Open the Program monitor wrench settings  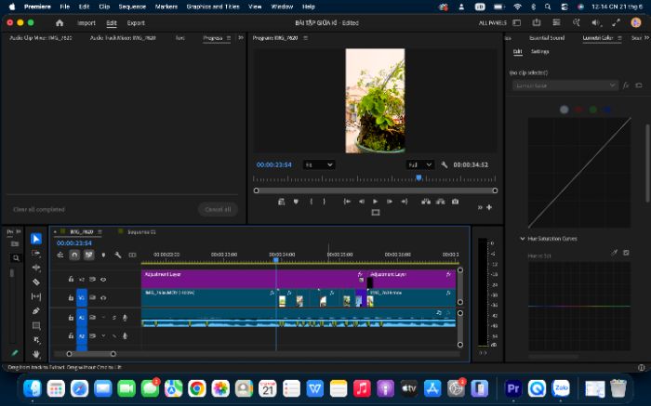pos(444,164)
